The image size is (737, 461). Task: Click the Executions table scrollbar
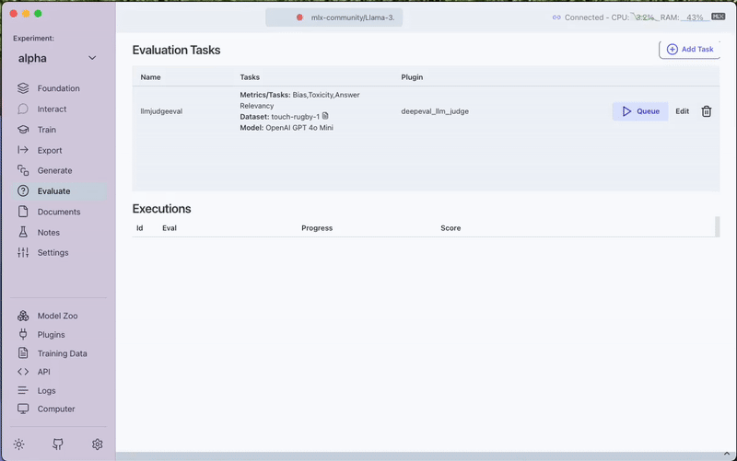[718, 226]
